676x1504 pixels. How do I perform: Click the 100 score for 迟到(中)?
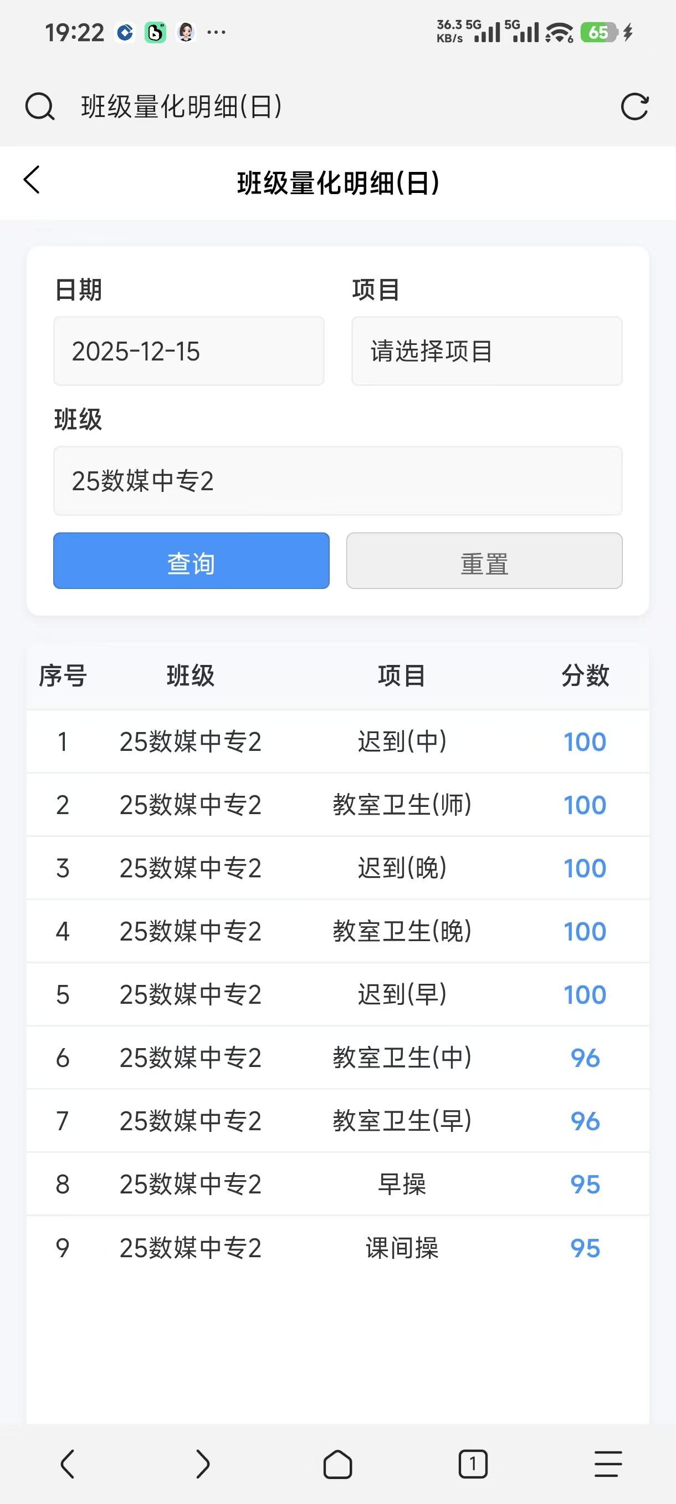585,742
